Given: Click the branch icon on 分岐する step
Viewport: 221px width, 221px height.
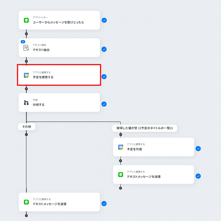Looking at the screenshot, I should 26,102.
